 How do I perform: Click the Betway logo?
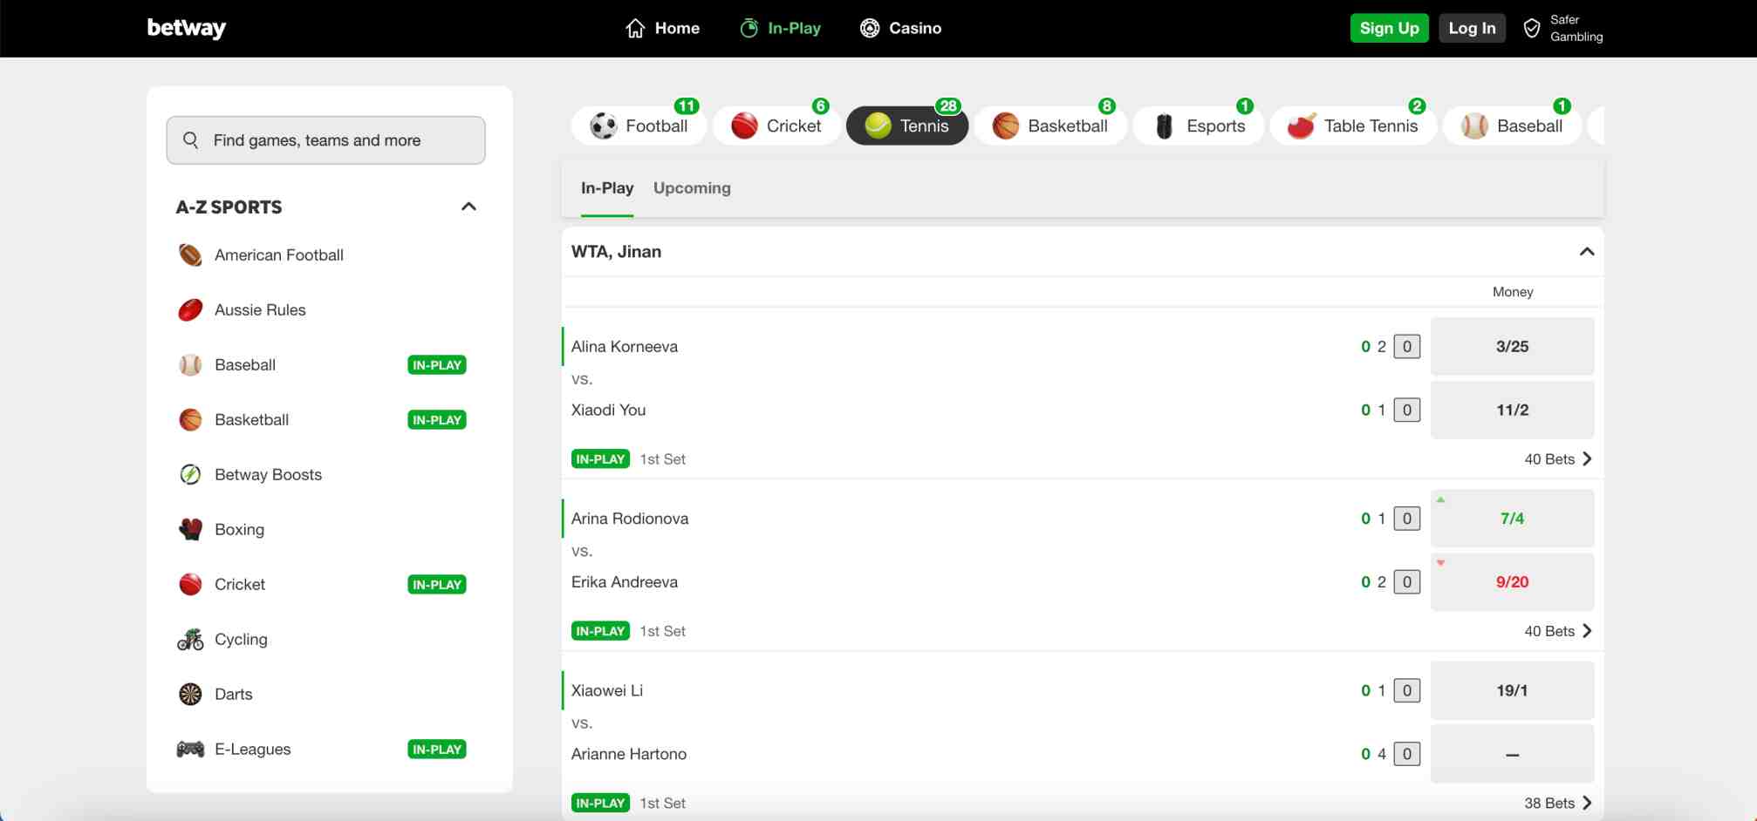tap(186, 28)
